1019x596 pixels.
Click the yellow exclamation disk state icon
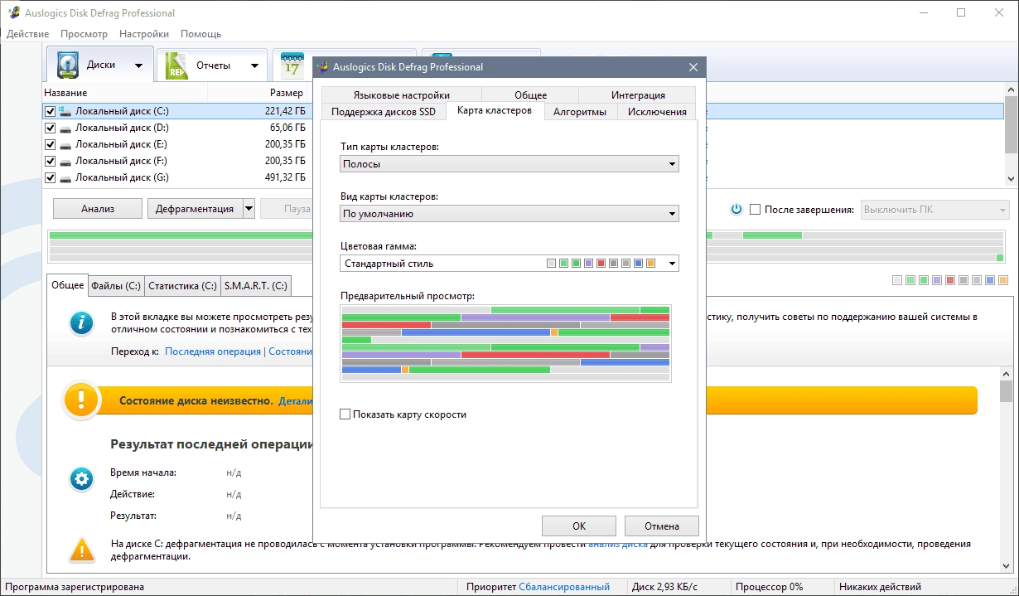[x=80, y=400]
